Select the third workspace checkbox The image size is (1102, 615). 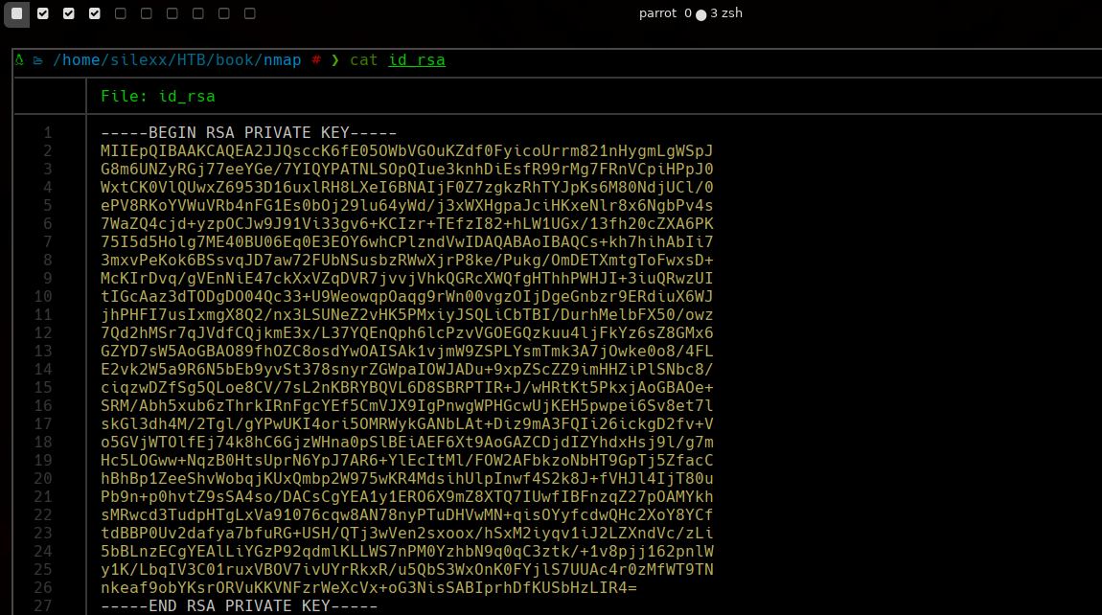click(x=68, y=14)
